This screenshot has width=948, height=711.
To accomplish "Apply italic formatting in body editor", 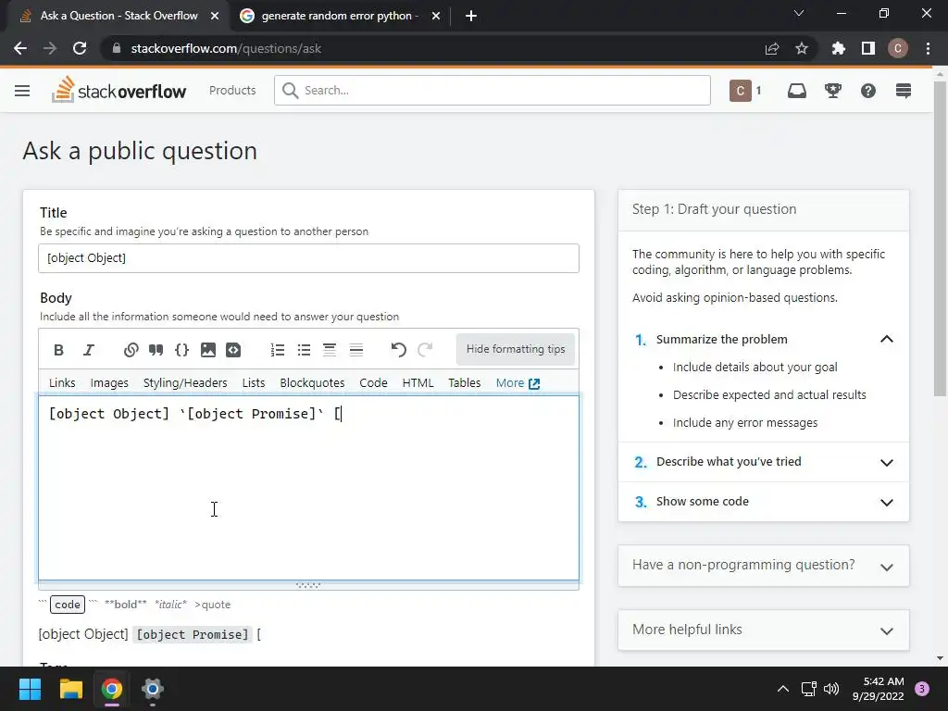I will coord(88,349).
